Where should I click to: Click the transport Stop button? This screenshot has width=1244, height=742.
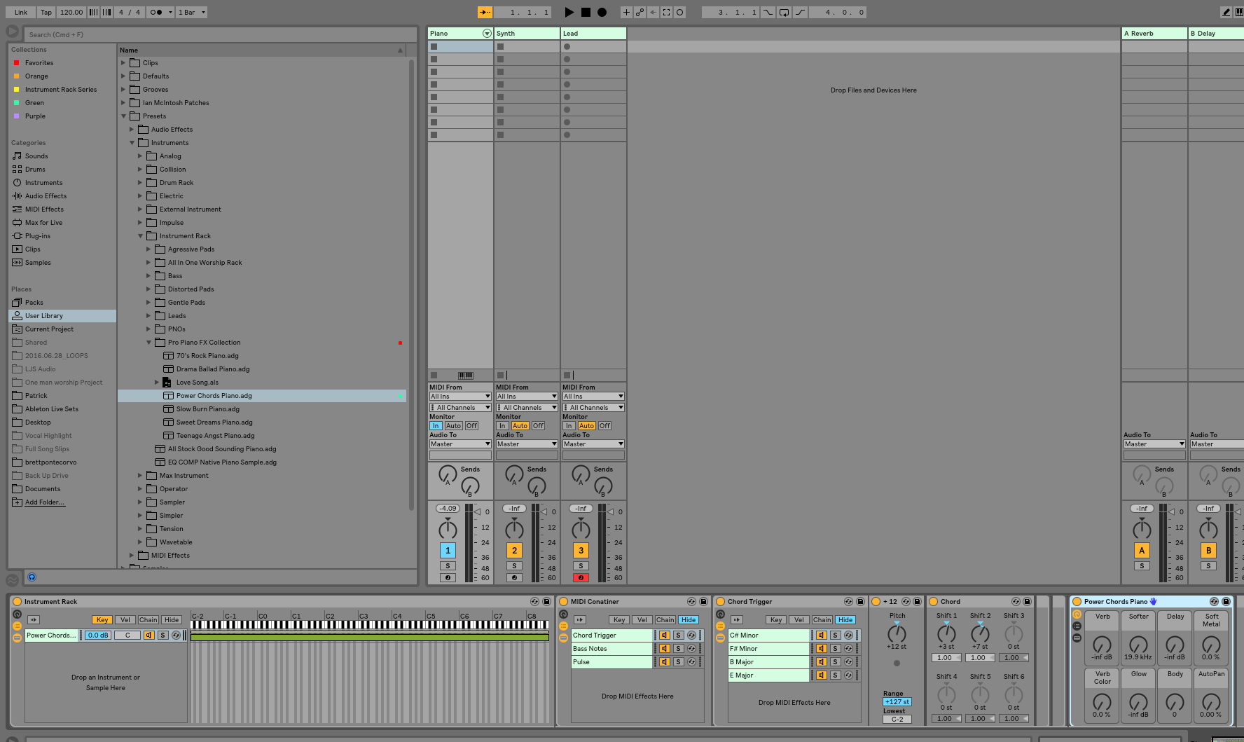pos(586,12)
